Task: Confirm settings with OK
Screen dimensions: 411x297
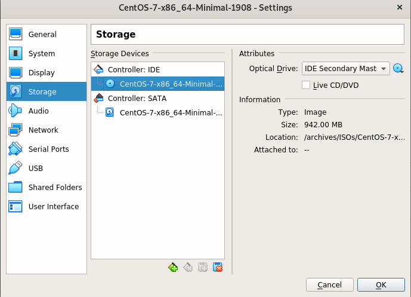Action: point(381,284)
